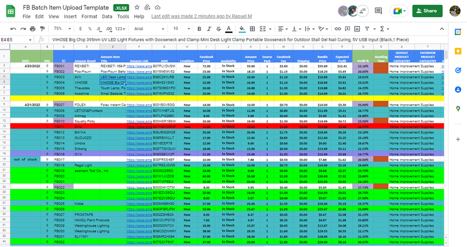Open the vertical align dropdown
Screen dimensions: 467x247
pyautogui.click(x=296, y=29)
